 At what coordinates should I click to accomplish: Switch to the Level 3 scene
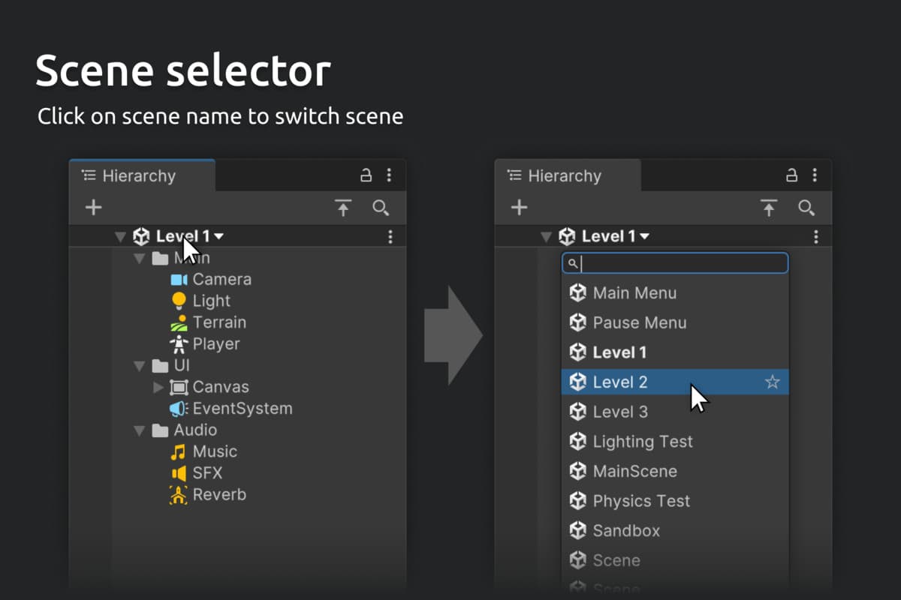(x=620, y=412)
